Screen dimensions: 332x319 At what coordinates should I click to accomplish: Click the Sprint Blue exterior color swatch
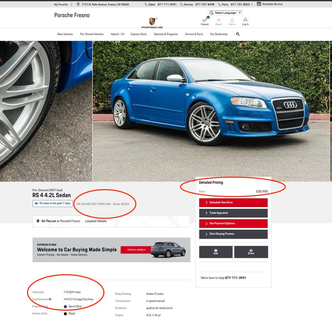coord(65,306)
